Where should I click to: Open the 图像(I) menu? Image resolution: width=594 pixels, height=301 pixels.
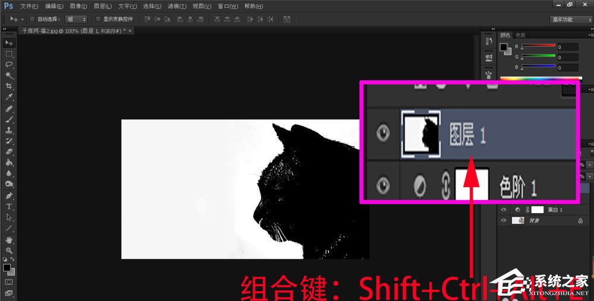tap(79, 6)
